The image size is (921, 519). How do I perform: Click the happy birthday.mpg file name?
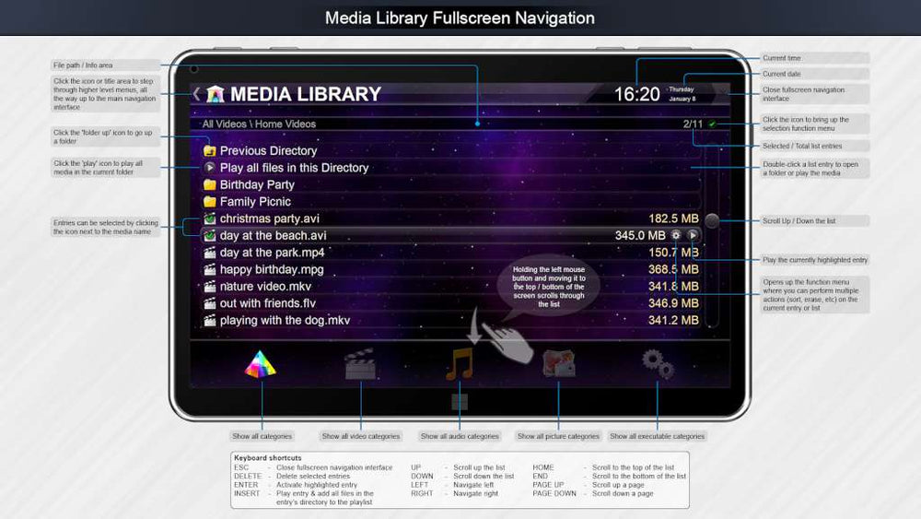pos(272,270)
